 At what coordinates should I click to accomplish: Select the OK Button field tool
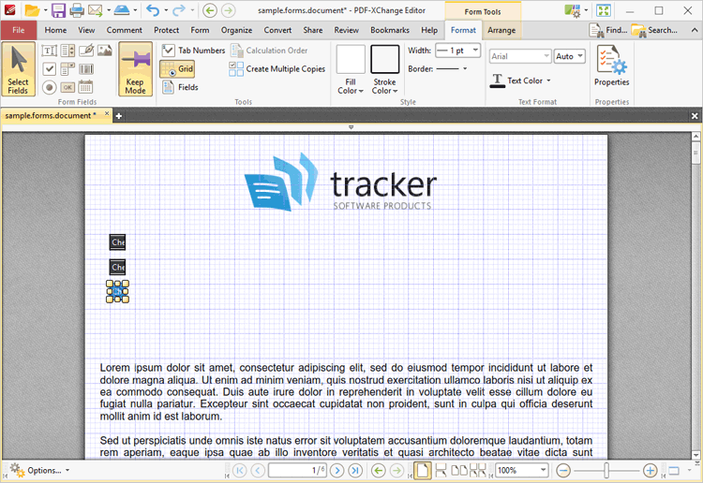(67, 87)
